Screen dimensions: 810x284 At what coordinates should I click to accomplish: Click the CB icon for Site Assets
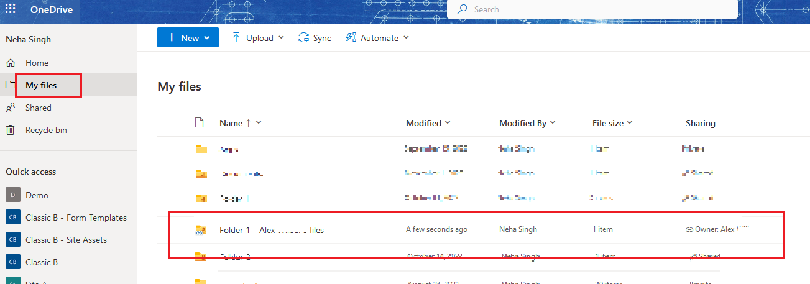tap(12, 240)
